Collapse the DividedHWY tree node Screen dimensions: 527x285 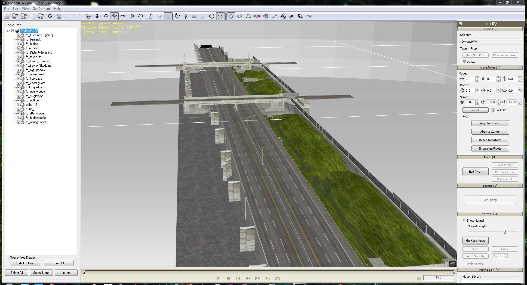(x=9, y=31)
